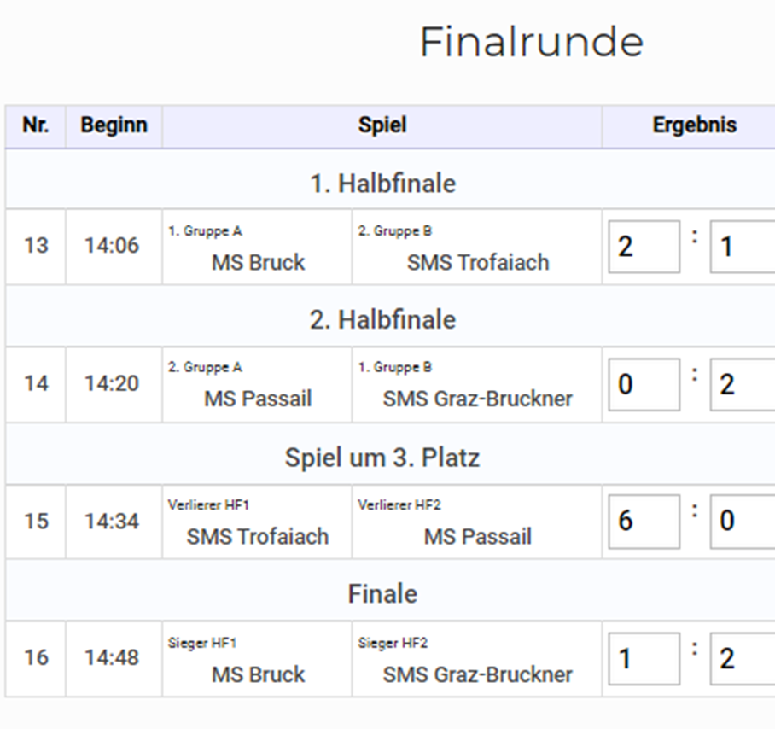Viewport: 775px width, 729px height.
Task: Click the Spiel column header
Action: coord(382,125)
